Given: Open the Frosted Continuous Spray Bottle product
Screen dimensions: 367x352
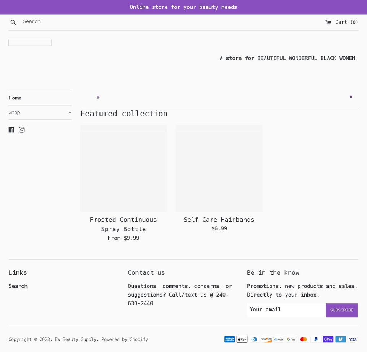Looking at the screenshot, I should click(x=123, y=224).
